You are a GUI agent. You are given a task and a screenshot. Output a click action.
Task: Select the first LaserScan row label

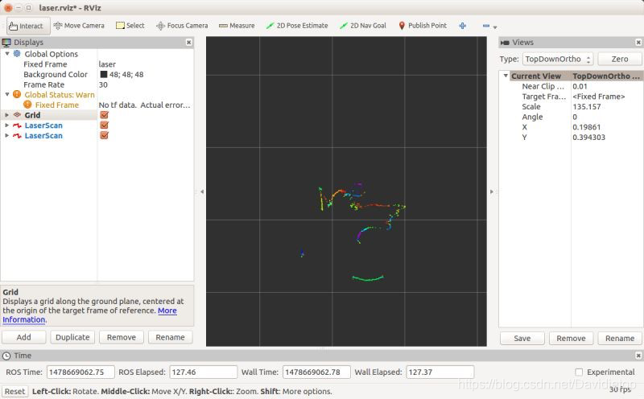[43, 125]
